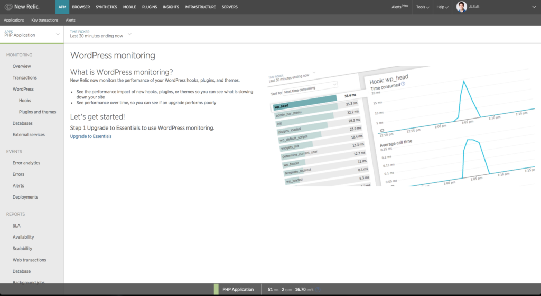Open the JLSoft user avatar

(462, 7)
